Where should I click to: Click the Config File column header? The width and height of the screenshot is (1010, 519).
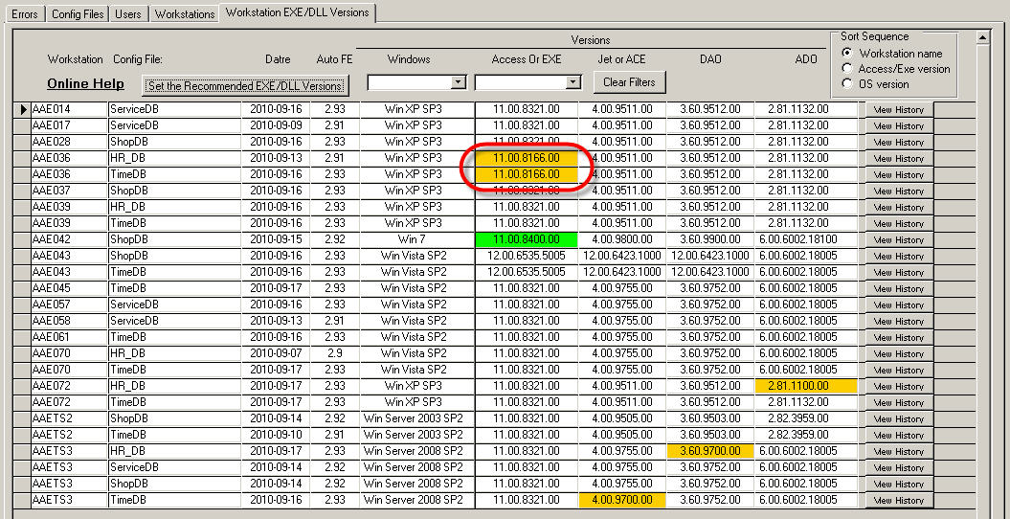pos(138,59)
